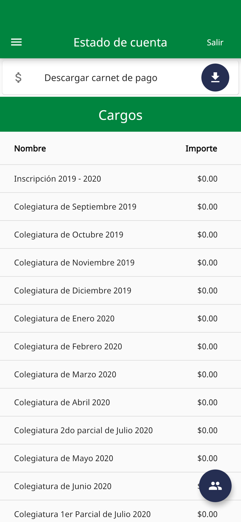
Task: Tap Descargar carnet de pago
Action: click(101, 77)
